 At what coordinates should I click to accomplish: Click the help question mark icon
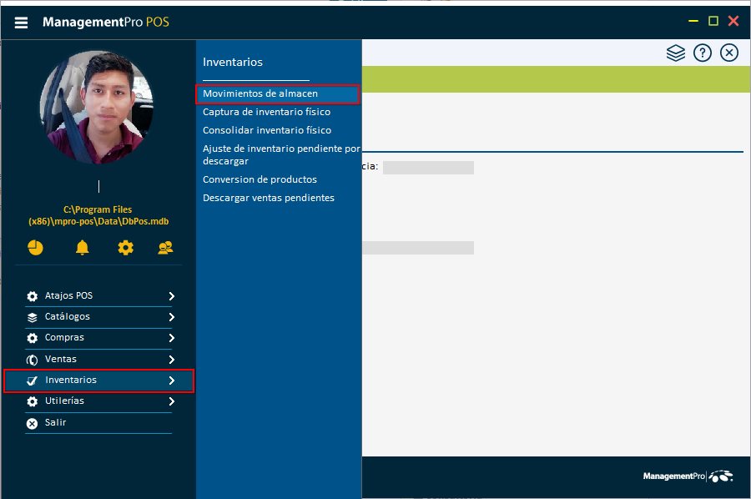tap(702, 52)
